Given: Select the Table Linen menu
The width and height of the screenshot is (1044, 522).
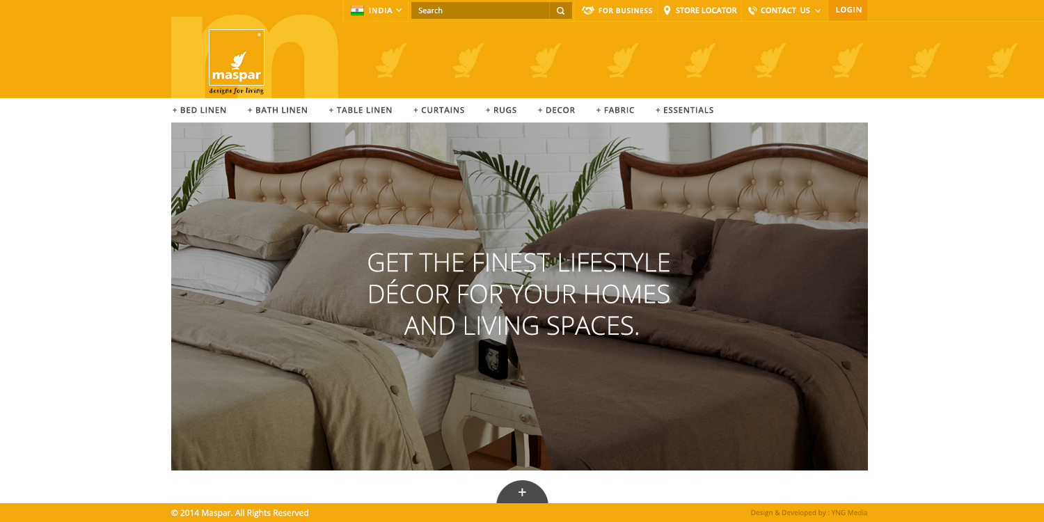Looking at the screenshot, I should pos(361,110).
